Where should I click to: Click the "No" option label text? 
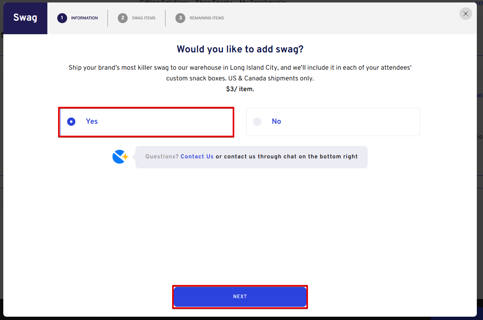pyautogui.click(x=276, y=121)
